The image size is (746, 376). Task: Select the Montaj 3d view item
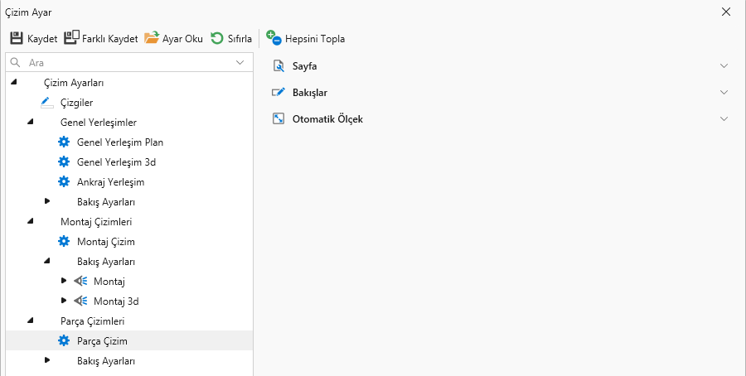point(80,301)
